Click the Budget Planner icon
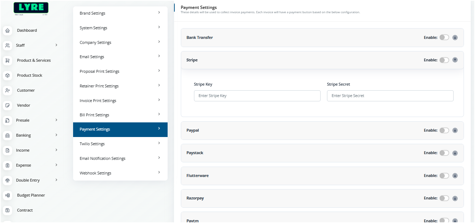The height and width of the screenshot is (223, 475). click(7, 196)
